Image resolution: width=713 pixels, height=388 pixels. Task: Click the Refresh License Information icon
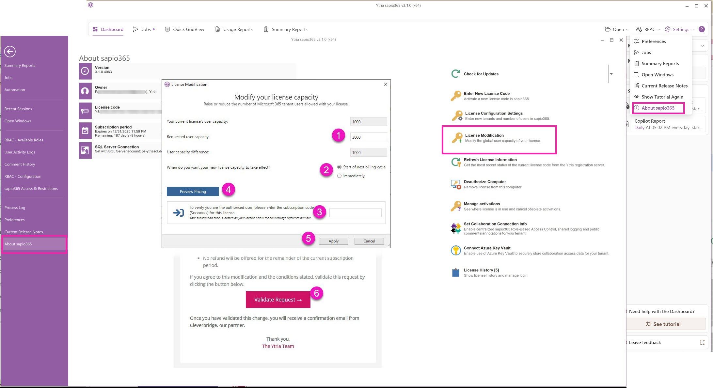(456, 162)
